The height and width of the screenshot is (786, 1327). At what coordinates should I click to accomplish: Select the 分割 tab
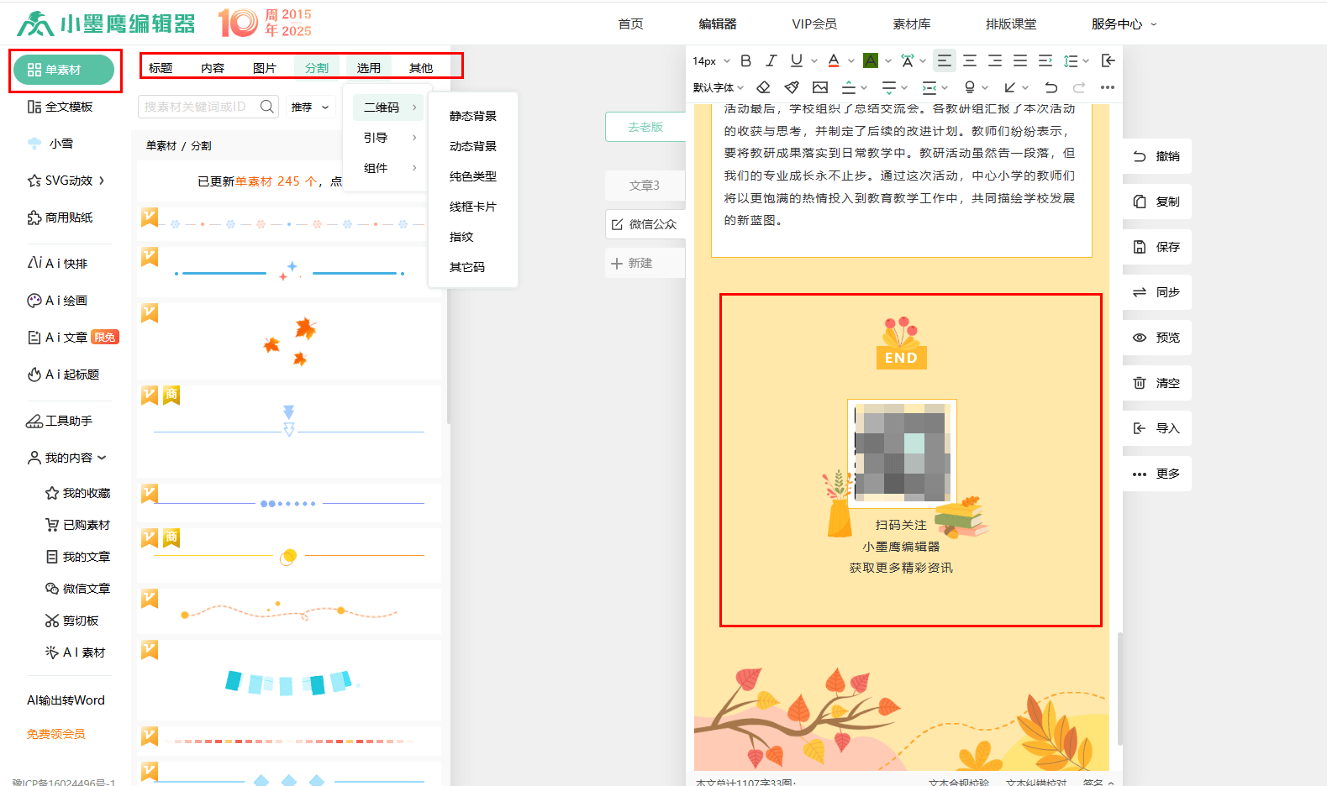tap(317, 68)
